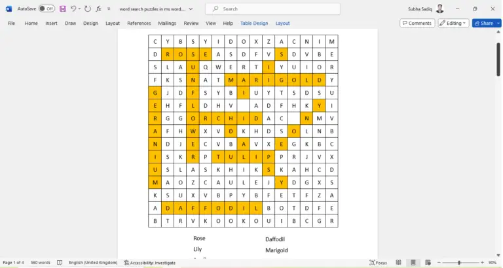Click the highlighted W cell in the grid
Screen dimensions: 503x268
pyautogui.click(x=193, y=131)
